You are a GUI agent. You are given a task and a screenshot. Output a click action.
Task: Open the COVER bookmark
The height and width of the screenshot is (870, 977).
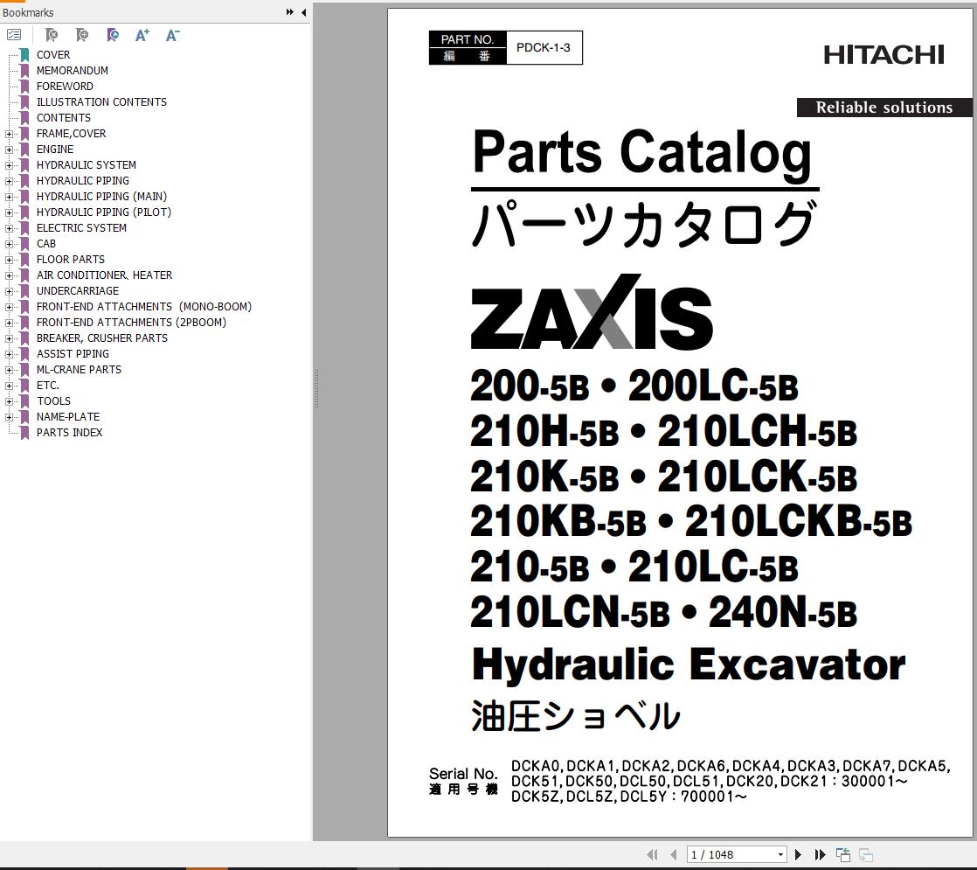(53, 55)
